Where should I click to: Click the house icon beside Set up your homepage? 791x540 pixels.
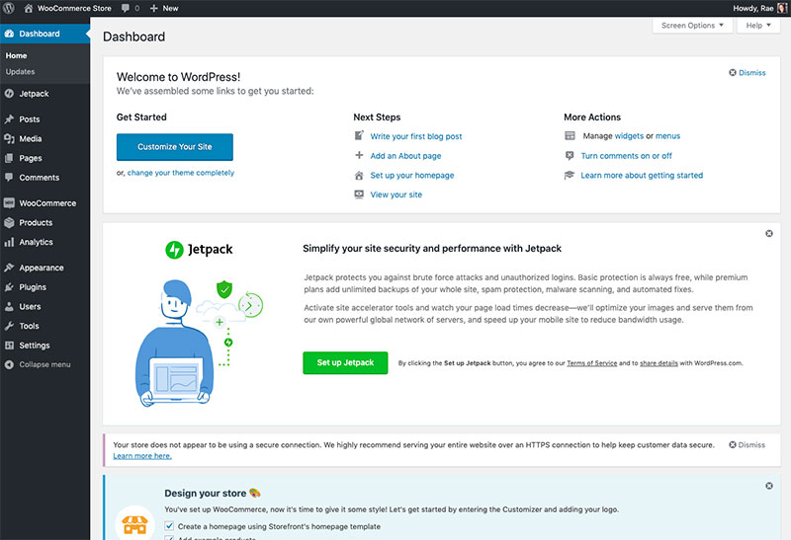tap(359, 176)
